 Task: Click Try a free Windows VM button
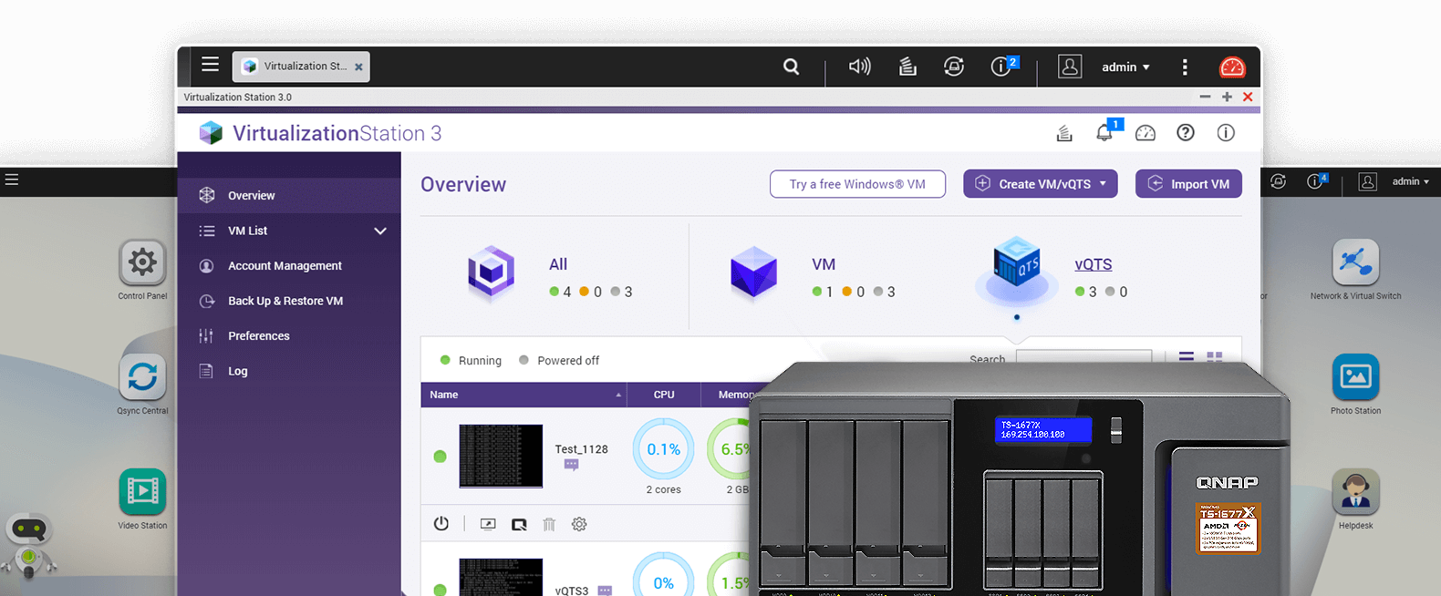click(x=857, y=184)
